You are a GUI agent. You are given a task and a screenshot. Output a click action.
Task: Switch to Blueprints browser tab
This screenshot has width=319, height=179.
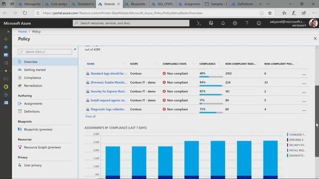pos(136,4)
